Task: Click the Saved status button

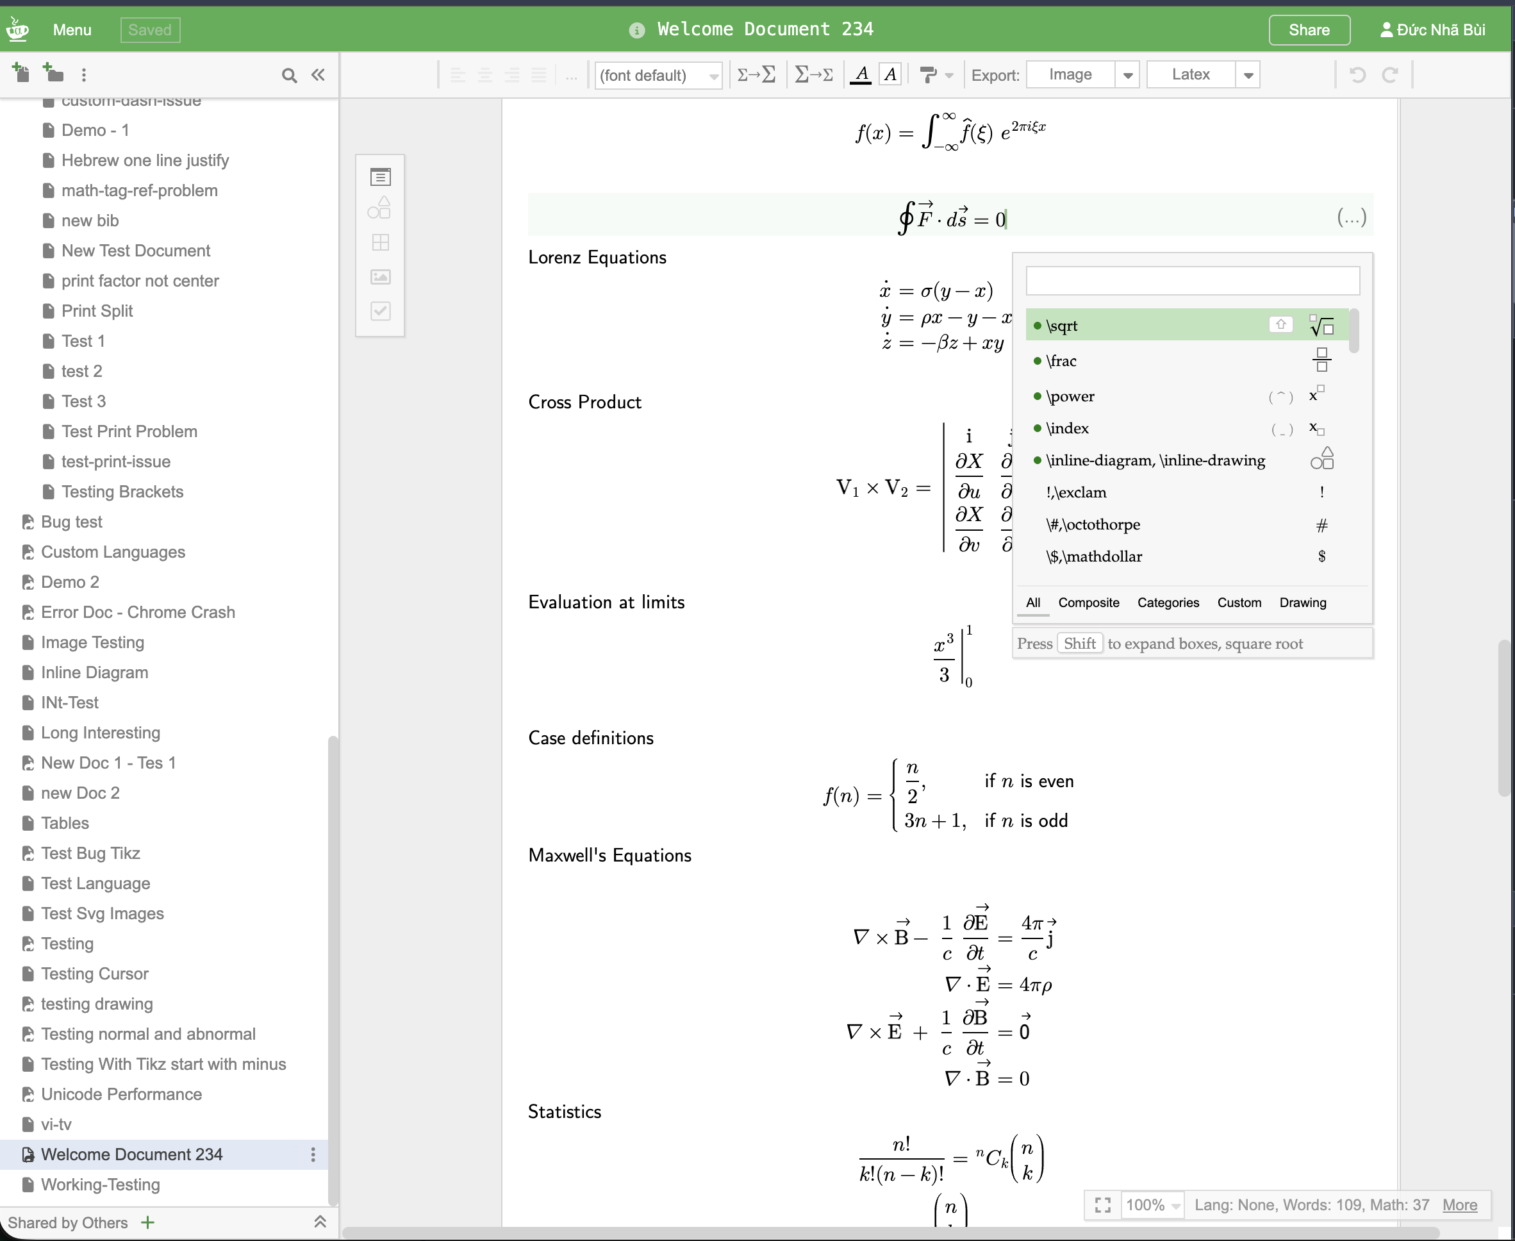Action: click(x=150, y=30)
